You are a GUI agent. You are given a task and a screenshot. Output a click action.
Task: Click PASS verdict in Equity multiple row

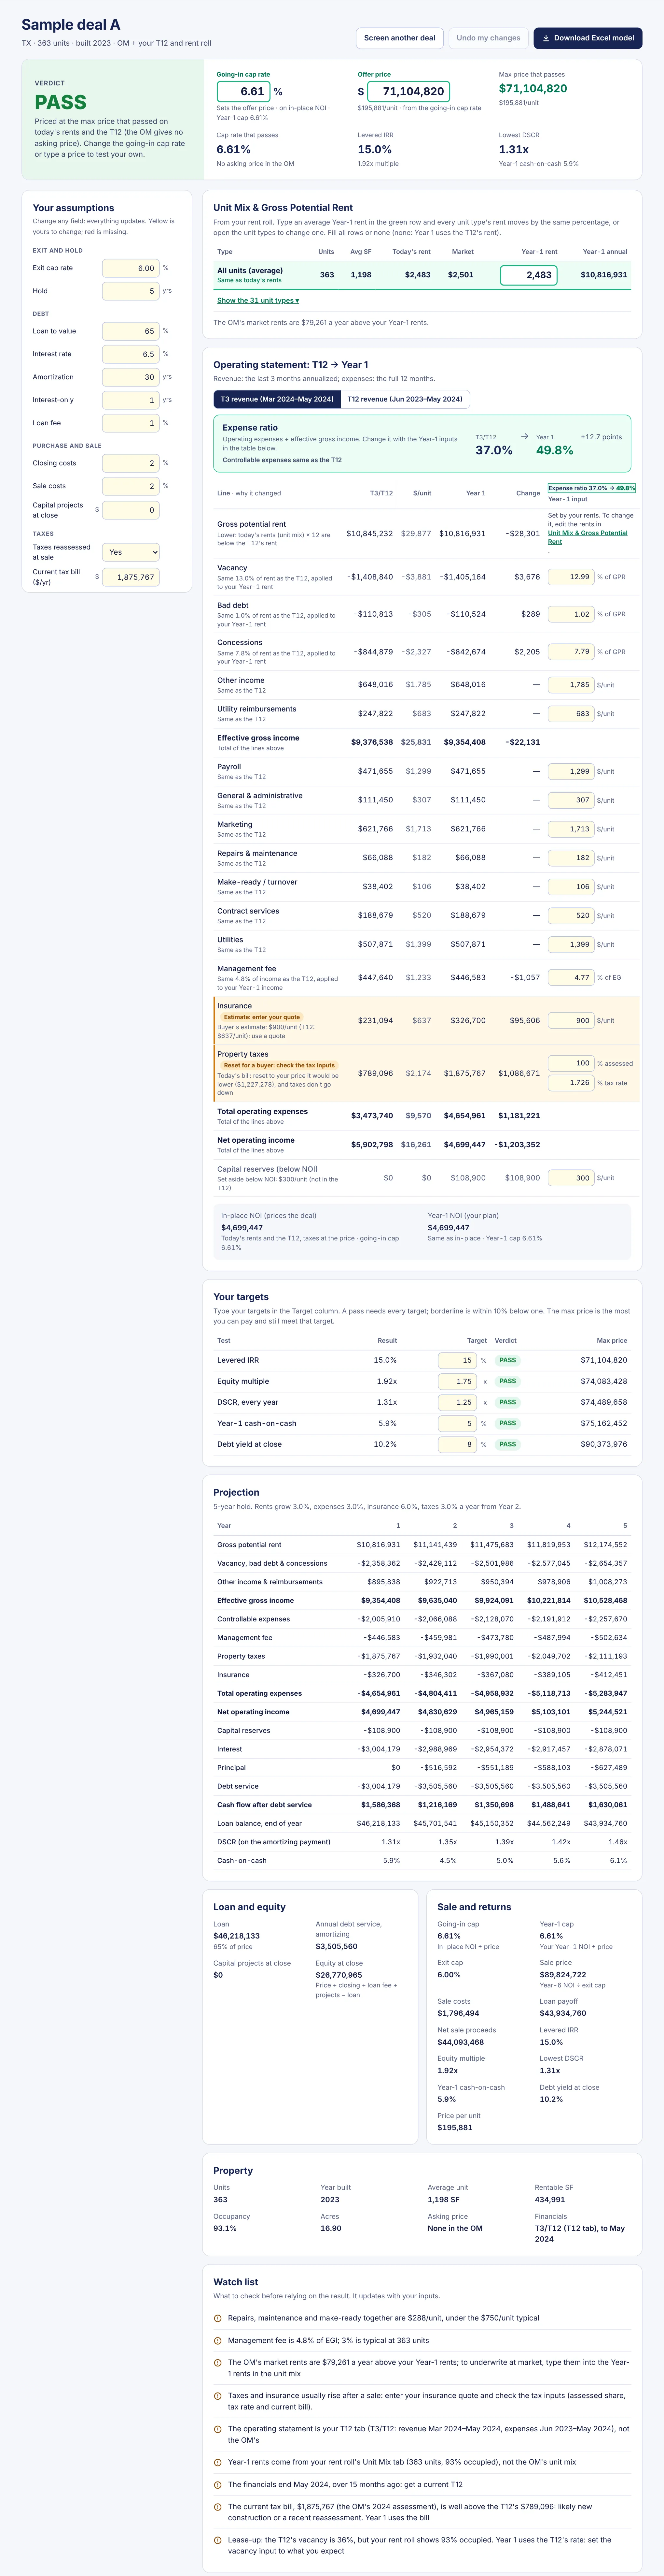pos(507,1381)
